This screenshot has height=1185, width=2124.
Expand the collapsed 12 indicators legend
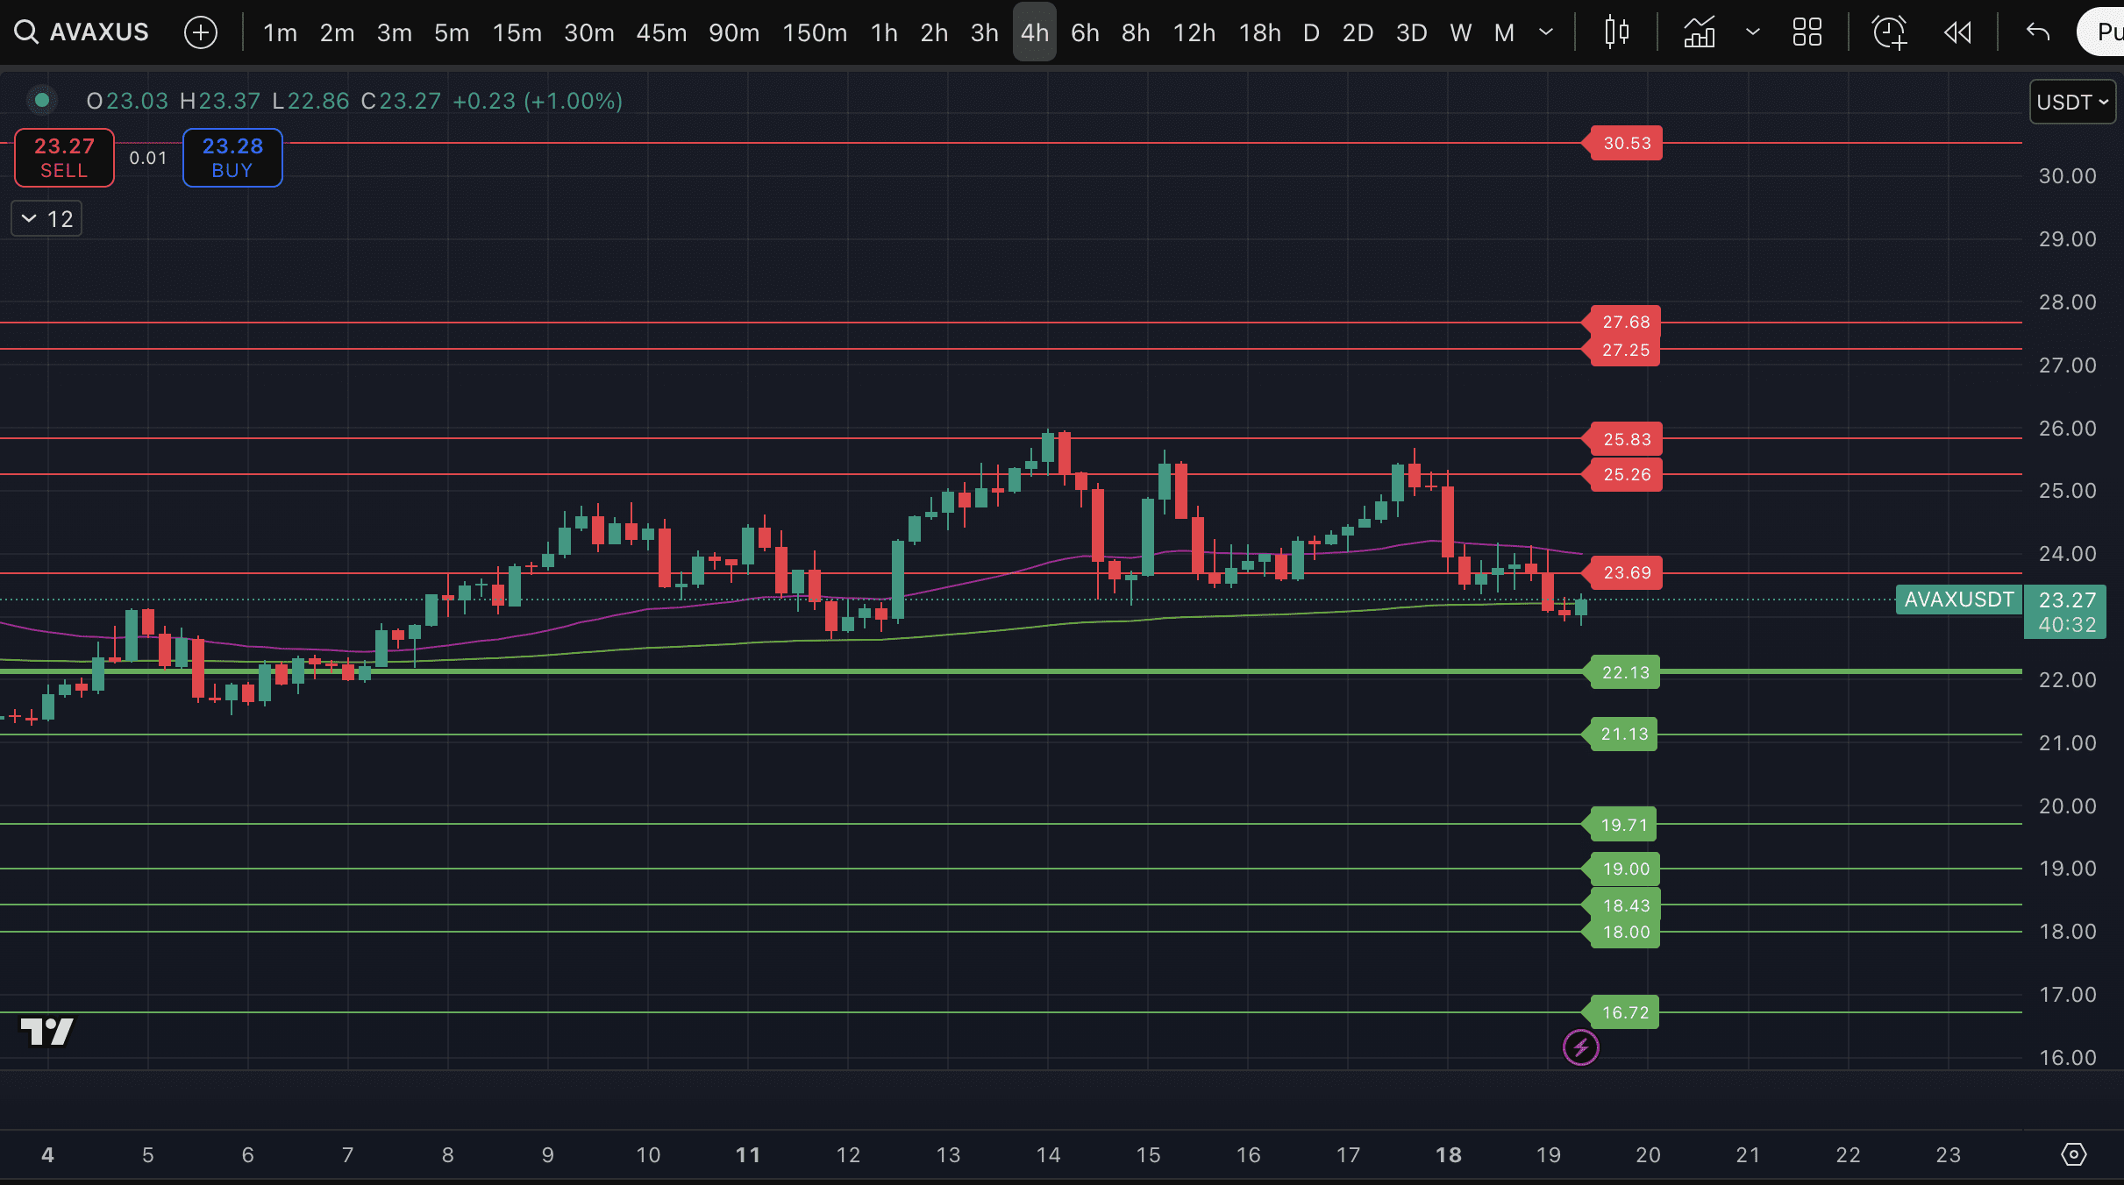[x=46, y=218]
